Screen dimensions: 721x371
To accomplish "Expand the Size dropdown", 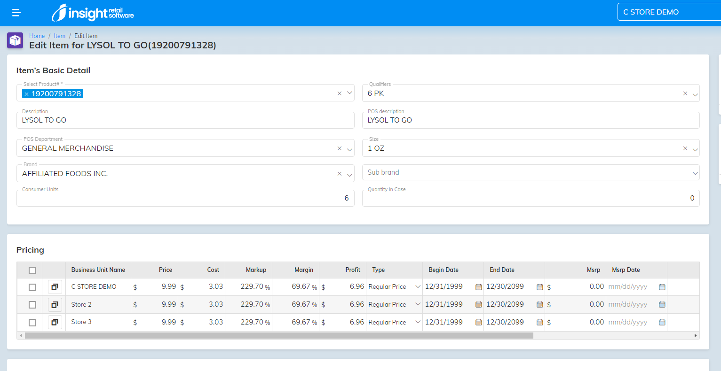I will click(x=695, y=149).
